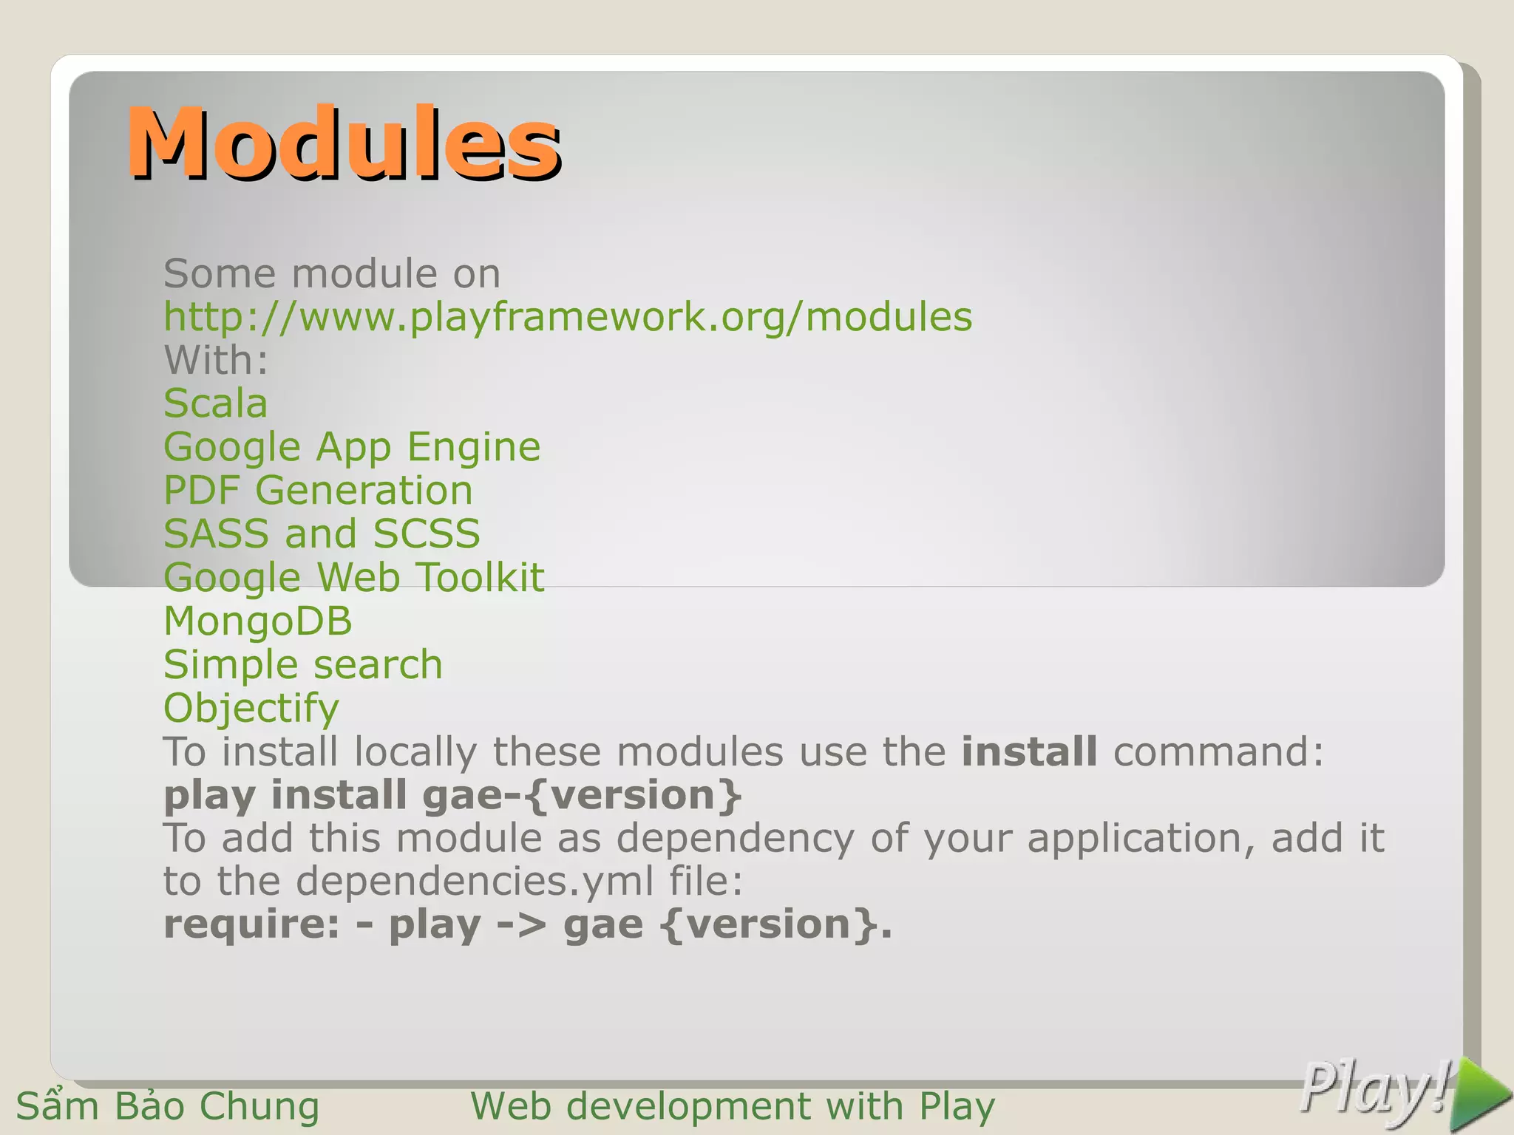Click the Objectify module link
Image resolution: width=1514 pixels, height=1135 pixels.
(251, 709)
